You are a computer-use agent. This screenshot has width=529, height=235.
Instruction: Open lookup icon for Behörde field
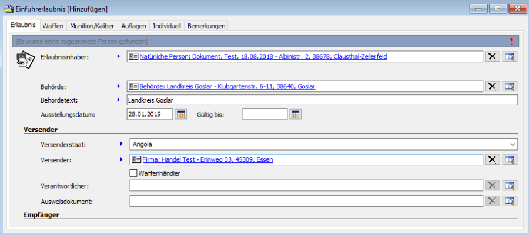pos(510,87)
